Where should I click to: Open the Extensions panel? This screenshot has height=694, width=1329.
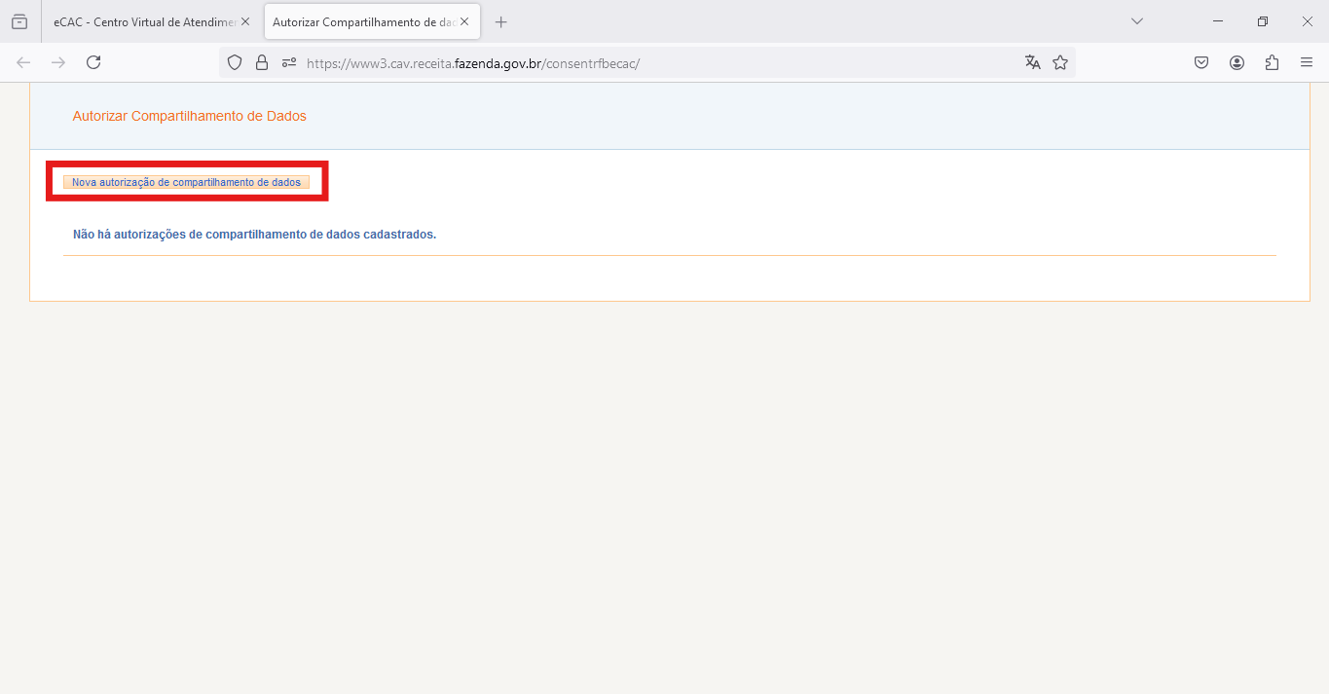pos(1272,62)
